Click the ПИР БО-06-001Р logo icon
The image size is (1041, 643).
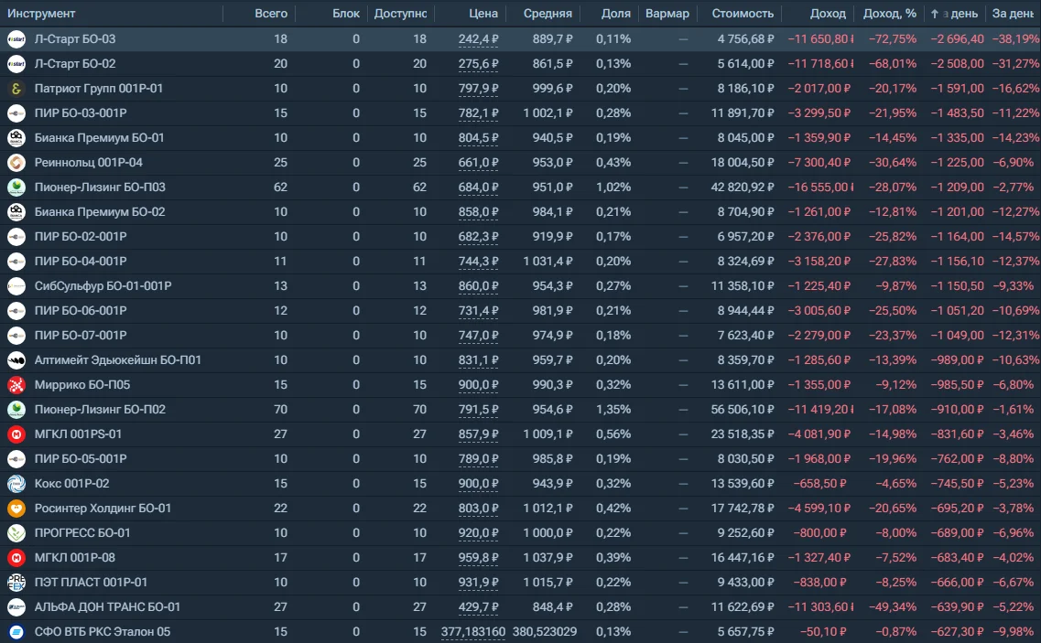pos(16,311)
